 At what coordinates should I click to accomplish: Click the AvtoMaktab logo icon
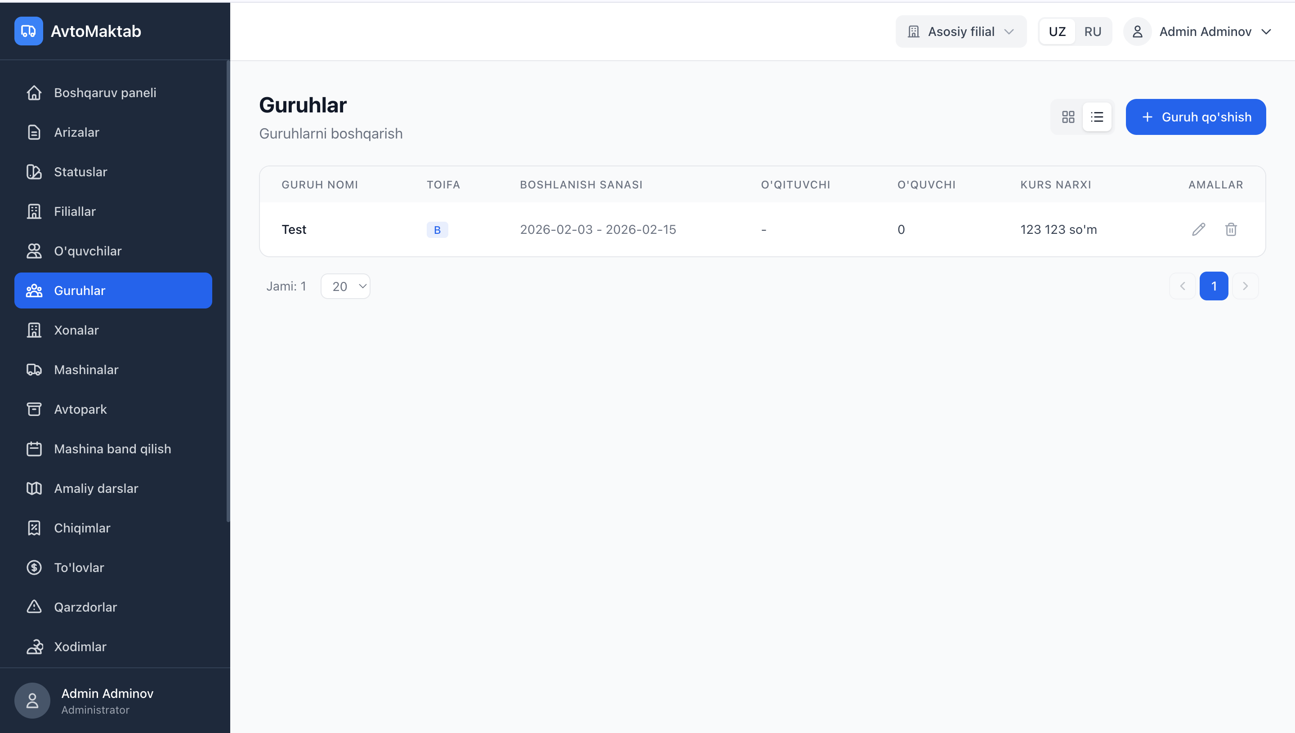click(29, 31)
